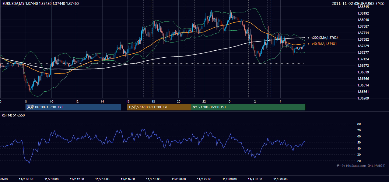Click the 東京 08:00-15:30 JST session bar
This screenshot has height=182, width=389.
point(73,107)
